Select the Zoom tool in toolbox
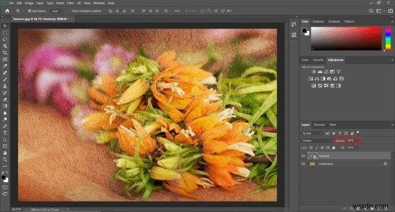 click(5, 159)
